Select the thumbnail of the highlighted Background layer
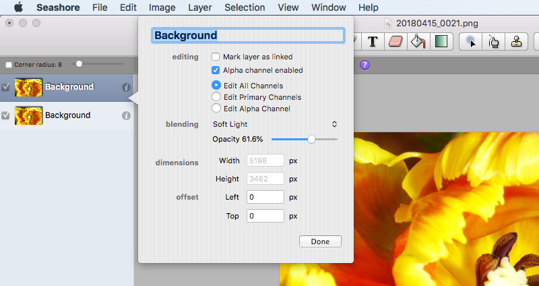The image size is (539, 286). pos(28,88)
